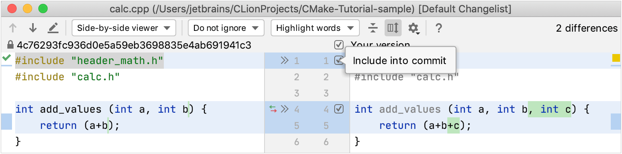622x154 pixels.
Task: Click the window title calc.cpp text
Action: click(x=311, y=8)
